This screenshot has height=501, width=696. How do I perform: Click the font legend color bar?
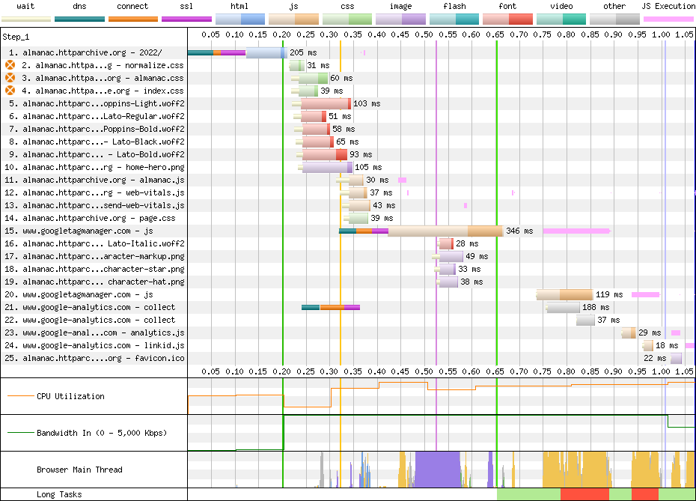pyautogui.click(x=508, y=19)
